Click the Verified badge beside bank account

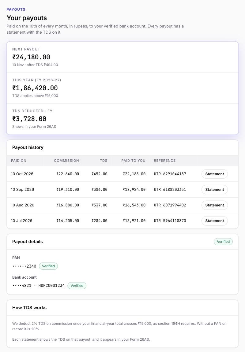tap(77, 286)
